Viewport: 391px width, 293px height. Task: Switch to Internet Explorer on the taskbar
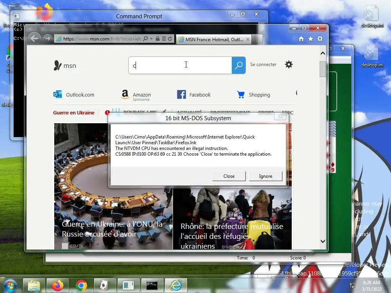176,285
